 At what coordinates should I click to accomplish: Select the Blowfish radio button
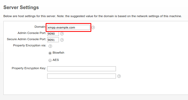pyautogui.click(x=50, y=53)
